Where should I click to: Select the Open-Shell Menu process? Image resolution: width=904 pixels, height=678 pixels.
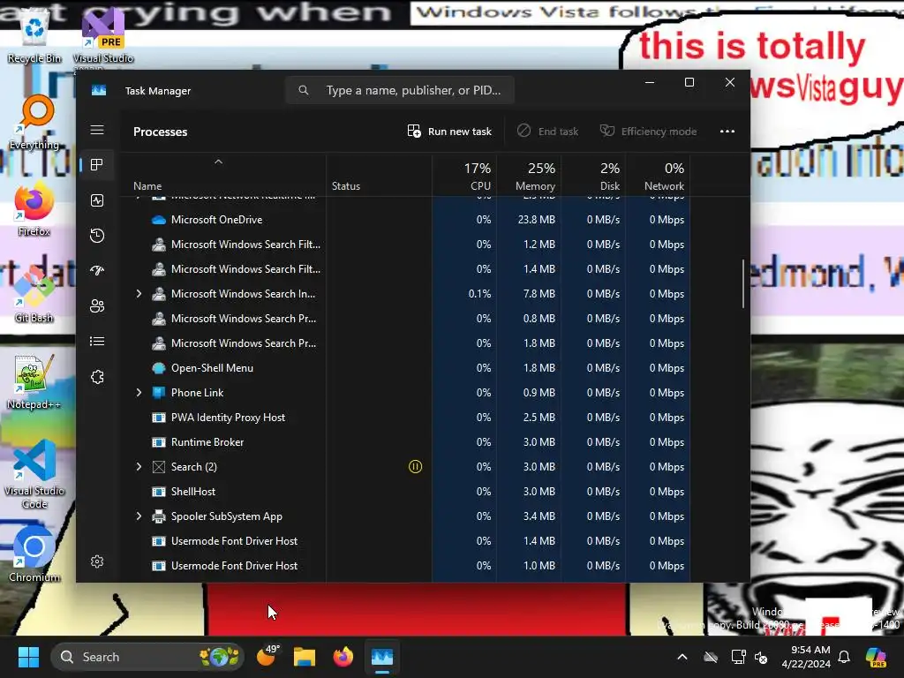[405, 368]
